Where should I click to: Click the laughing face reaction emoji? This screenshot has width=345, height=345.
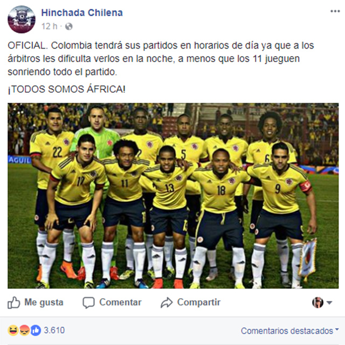click(13, 330)
